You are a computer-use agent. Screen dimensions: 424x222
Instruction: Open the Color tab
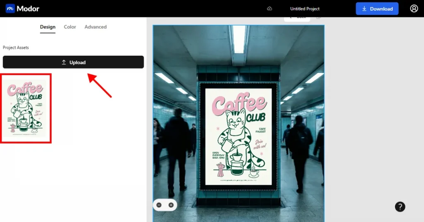tap(70, 27)
